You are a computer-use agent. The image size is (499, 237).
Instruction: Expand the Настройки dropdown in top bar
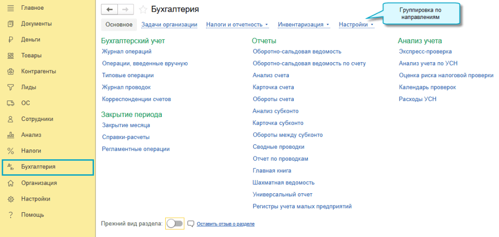pyautogui.click(x=356, y=24)
